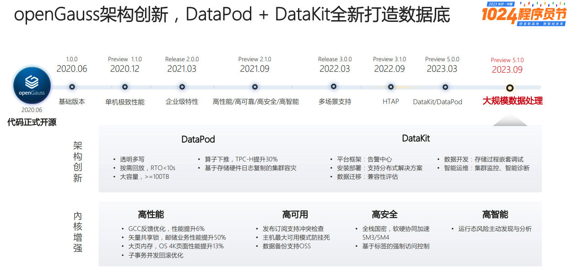Click the 单机极致性能 label
574x277 pixels.
[125, 102]
